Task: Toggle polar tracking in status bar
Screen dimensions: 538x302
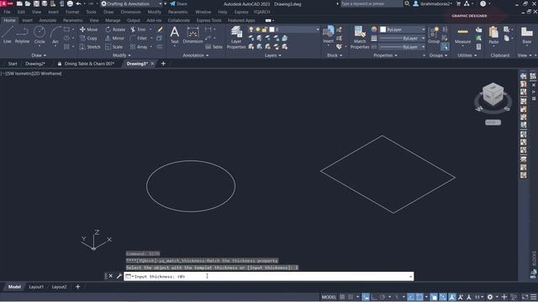Action: tap(382, 297)
